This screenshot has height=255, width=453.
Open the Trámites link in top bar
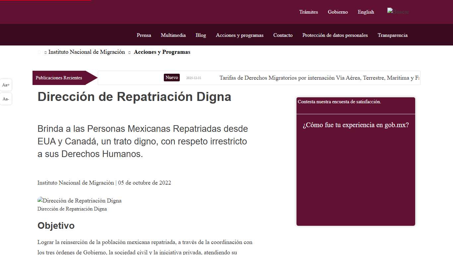pos(308,12)
